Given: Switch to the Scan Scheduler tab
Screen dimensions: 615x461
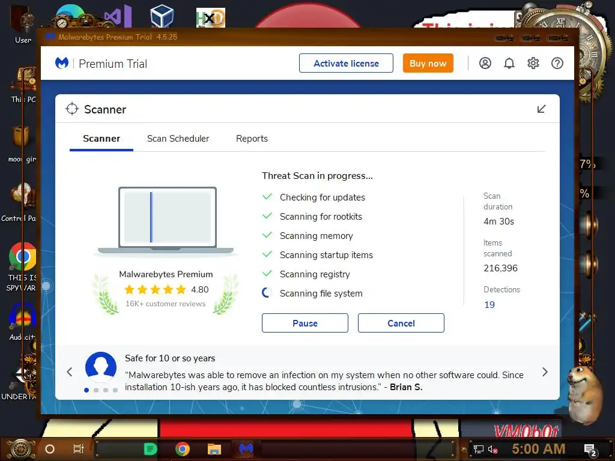Looking at the screenshot, I should coord(178,139).
